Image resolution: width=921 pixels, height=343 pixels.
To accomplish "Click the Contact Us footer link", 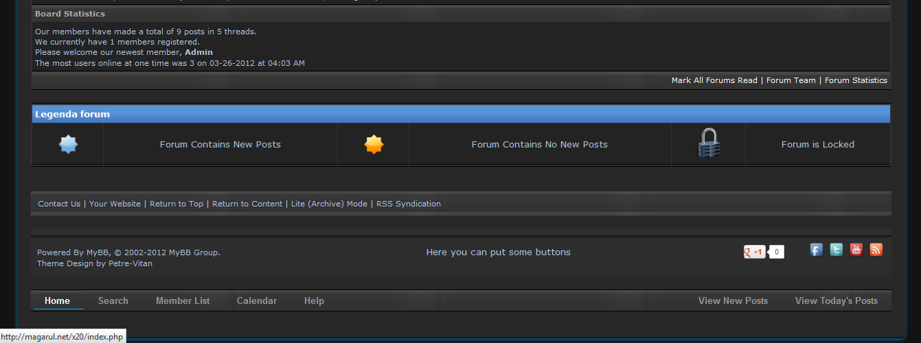I will (x=59, y=204).
